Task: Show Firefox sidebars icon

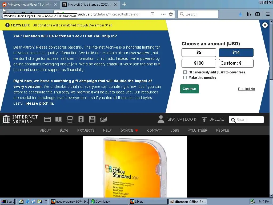Action: click(x=258, y=14)
